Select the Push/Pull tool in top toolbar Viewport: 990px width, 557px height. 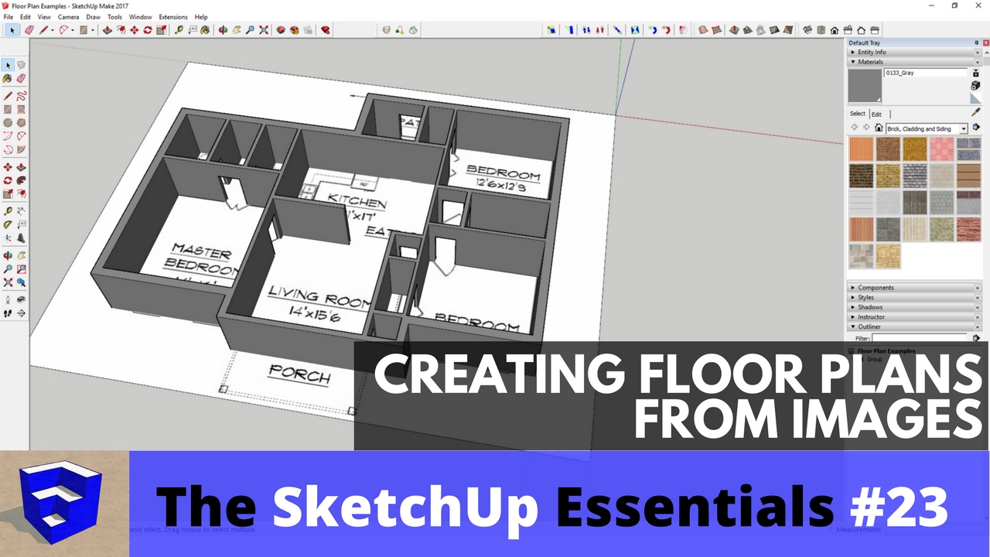[108, 30]
